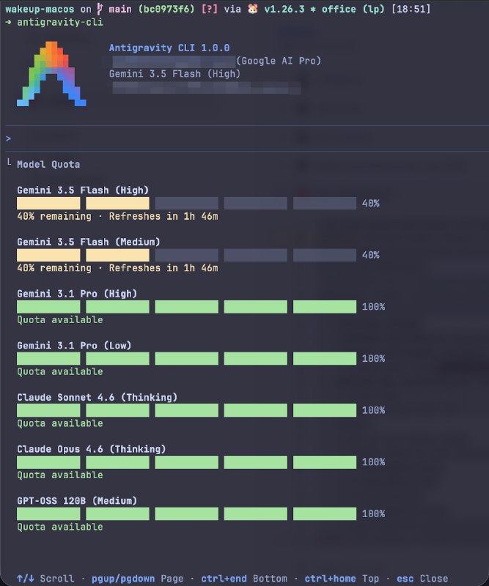Viewport: 489px width, 586px height.
Task: Click the 'Claude Opus 4.6 (Thinking)' label
Action: 92,449
